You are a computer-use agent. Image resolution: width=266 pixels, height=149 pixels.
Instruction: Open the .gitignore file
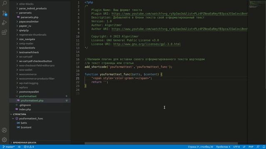(x=25, y=105)
